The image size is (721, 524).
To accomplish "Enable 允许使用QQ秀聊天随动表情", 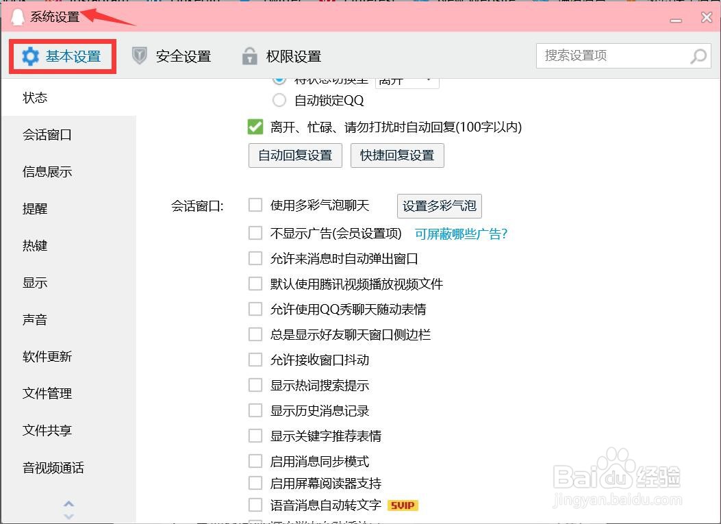I will [255, 309].
